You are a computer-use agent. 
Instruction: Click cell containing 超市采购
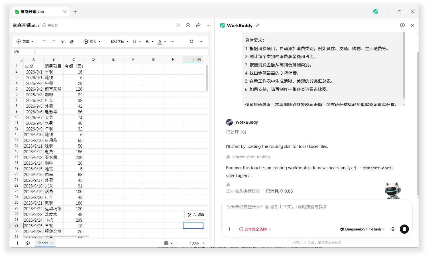point(53,89)
